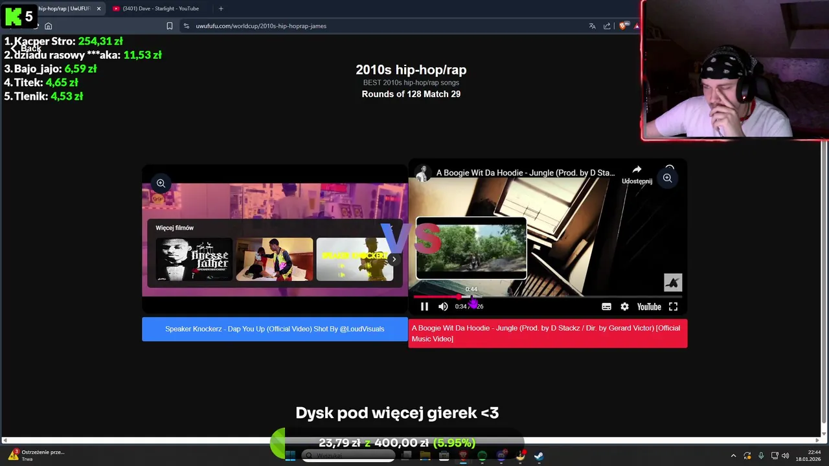Enter fullscreen in the YouTube player

(x=673, y=307)
